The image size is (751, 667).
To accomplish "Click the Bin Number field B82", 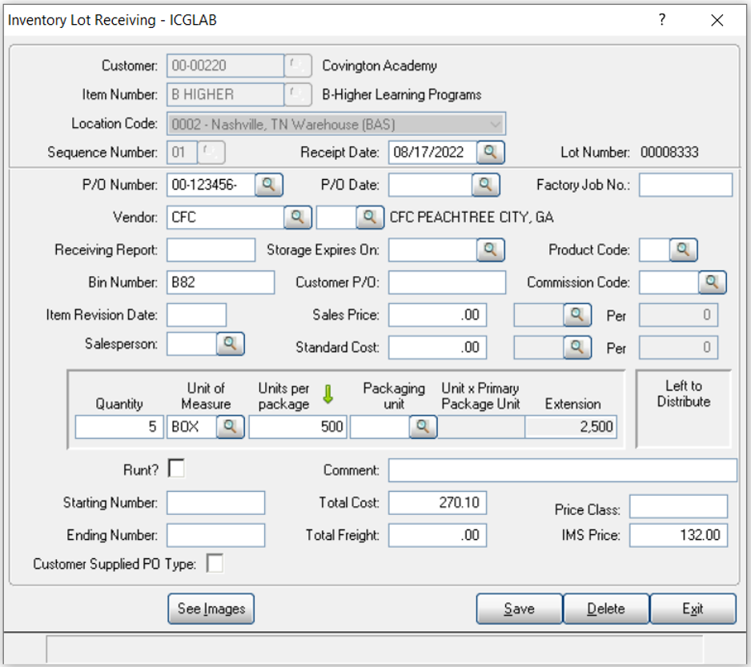I will point(220,282).
